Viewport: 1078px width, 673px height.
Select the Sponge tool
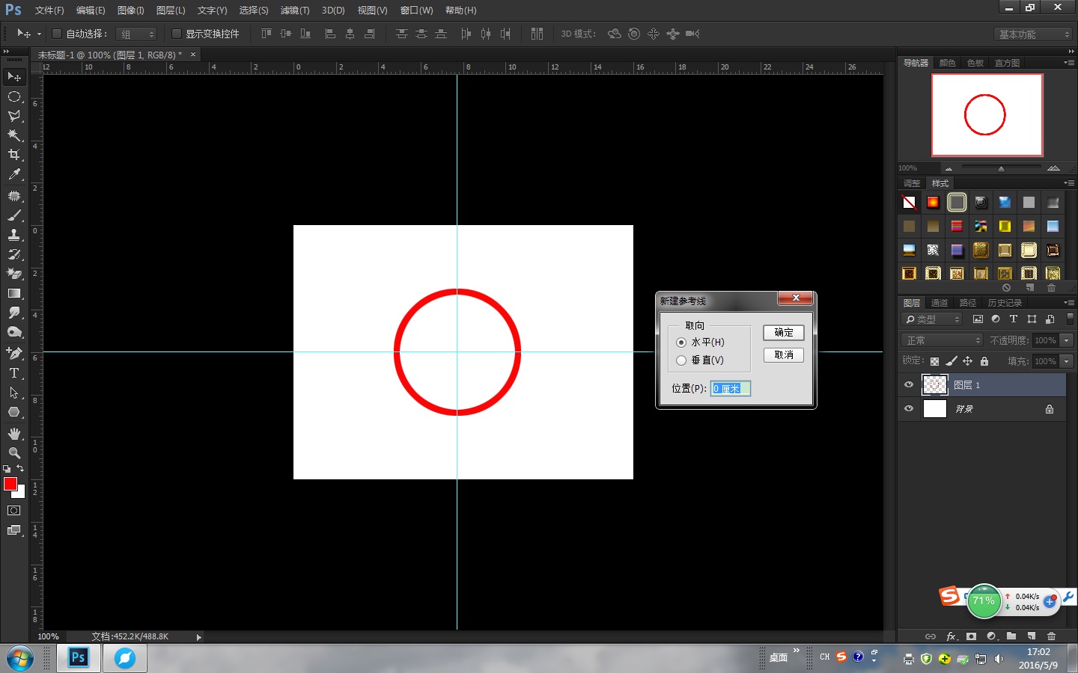coord(14,332)
